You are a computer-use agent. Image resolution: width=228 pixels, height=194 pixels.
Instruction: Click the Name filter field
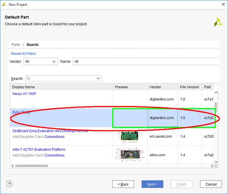coord(145,61)
